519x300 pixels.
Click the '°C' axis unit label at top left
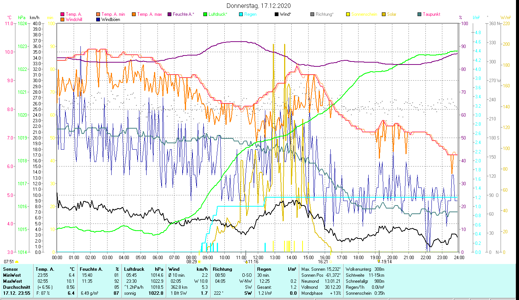9,18
